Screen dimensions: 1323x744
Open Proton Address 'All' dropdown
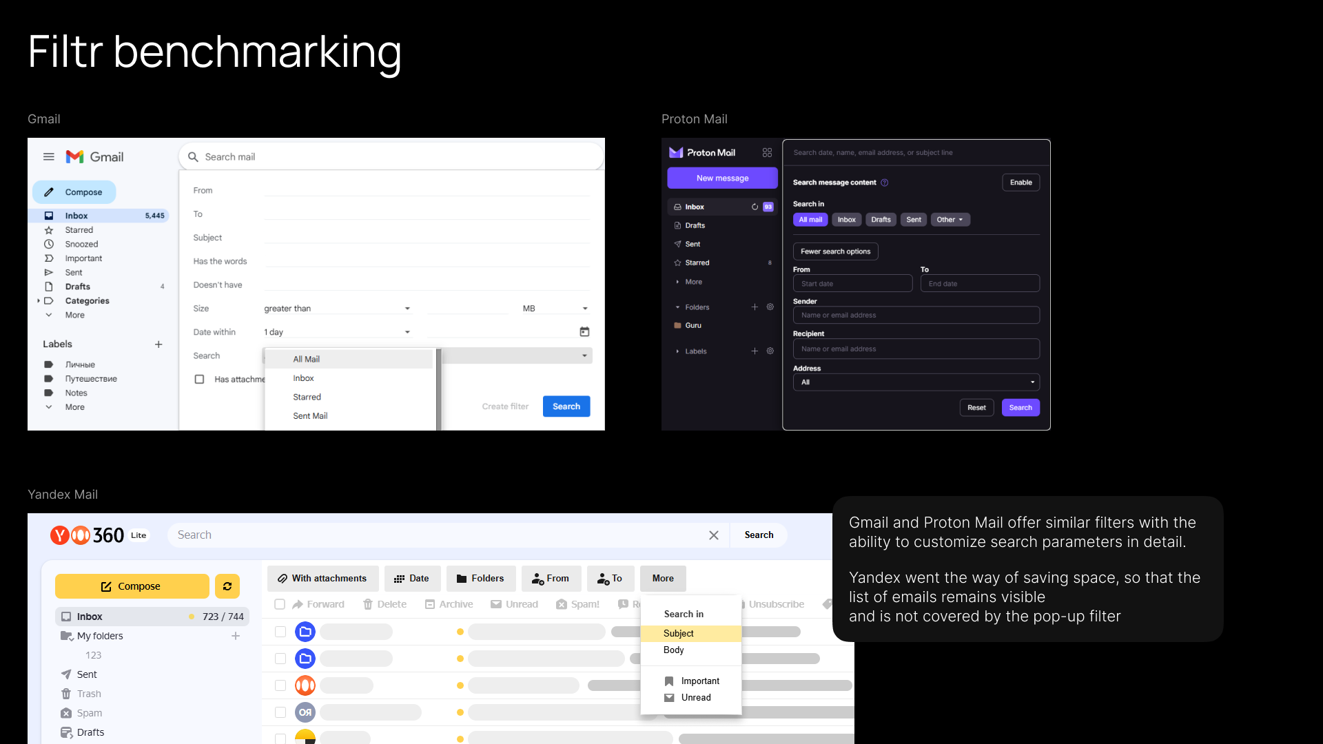tap(916, 382)
